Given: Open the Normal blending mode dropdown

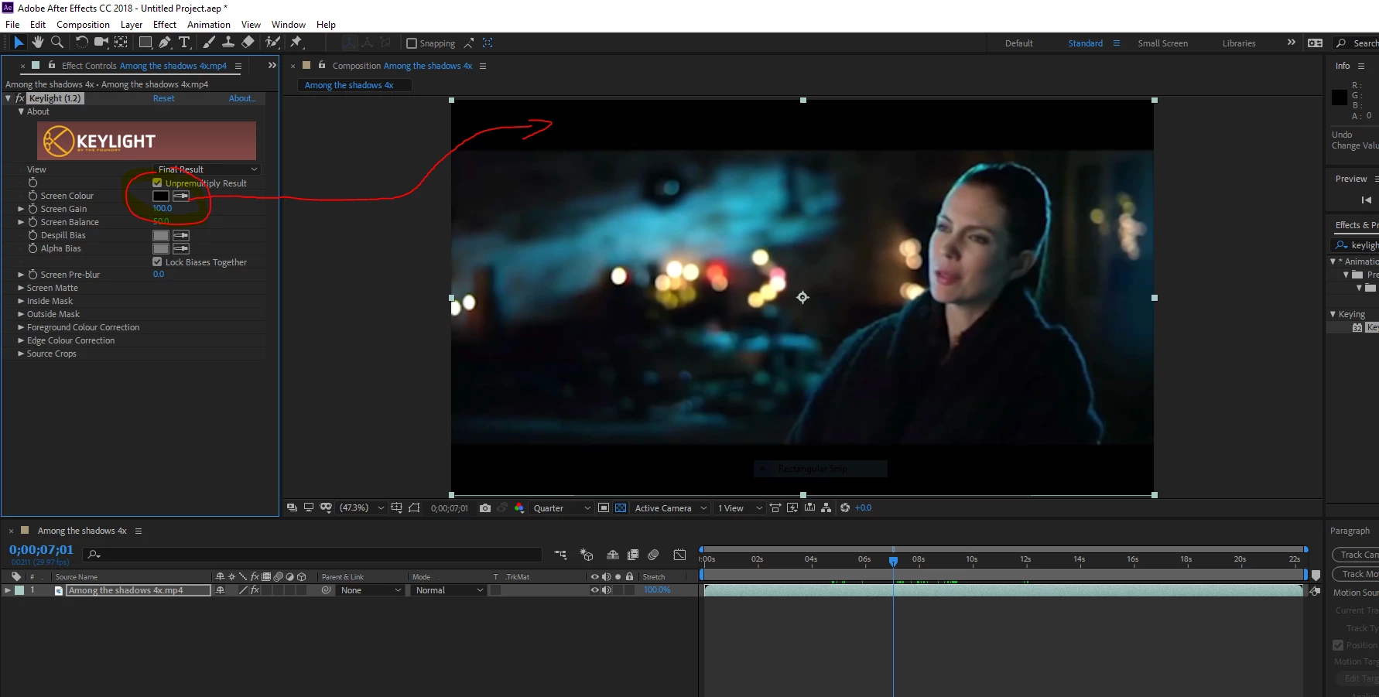Looking at the screenshot, I should (x=449, y=590).
